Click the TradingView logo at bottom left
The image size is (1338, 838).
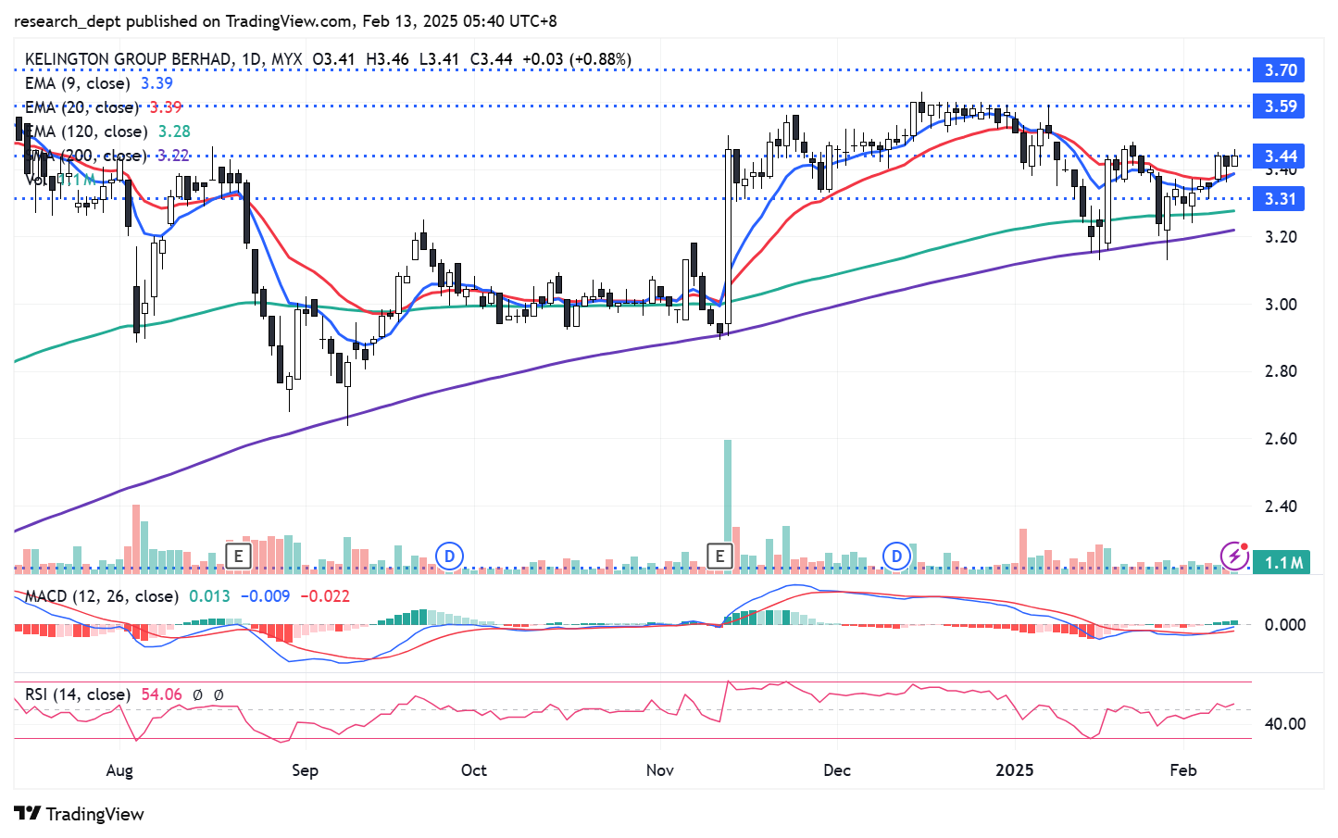(80, 814)
